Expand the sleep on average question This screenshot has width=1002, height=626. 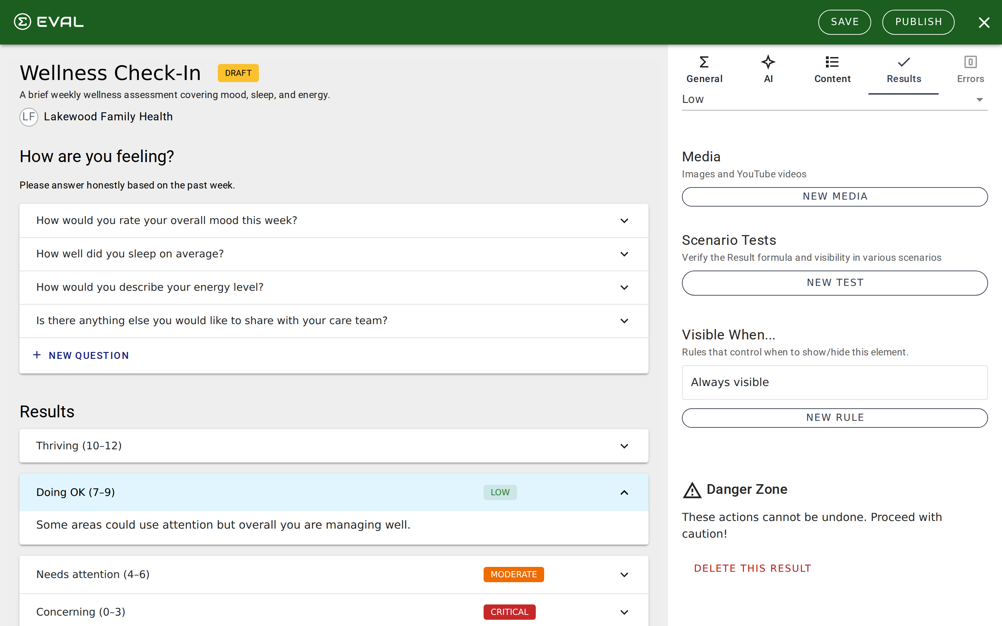point(624,254)
